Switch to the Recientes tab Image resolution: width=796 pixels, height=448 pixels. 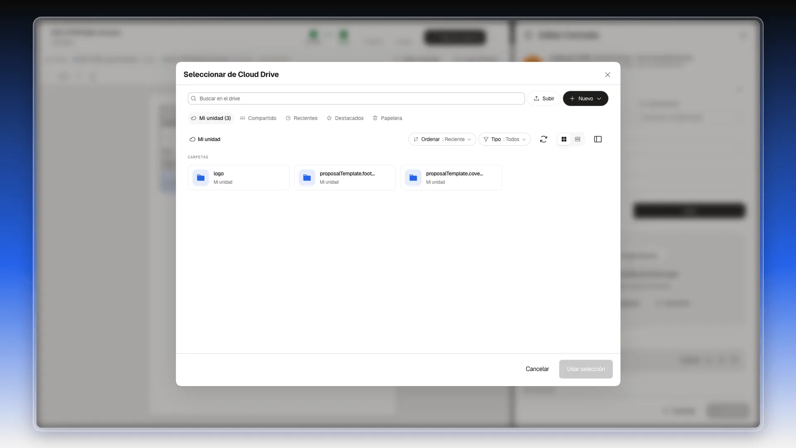pos(302,118)
